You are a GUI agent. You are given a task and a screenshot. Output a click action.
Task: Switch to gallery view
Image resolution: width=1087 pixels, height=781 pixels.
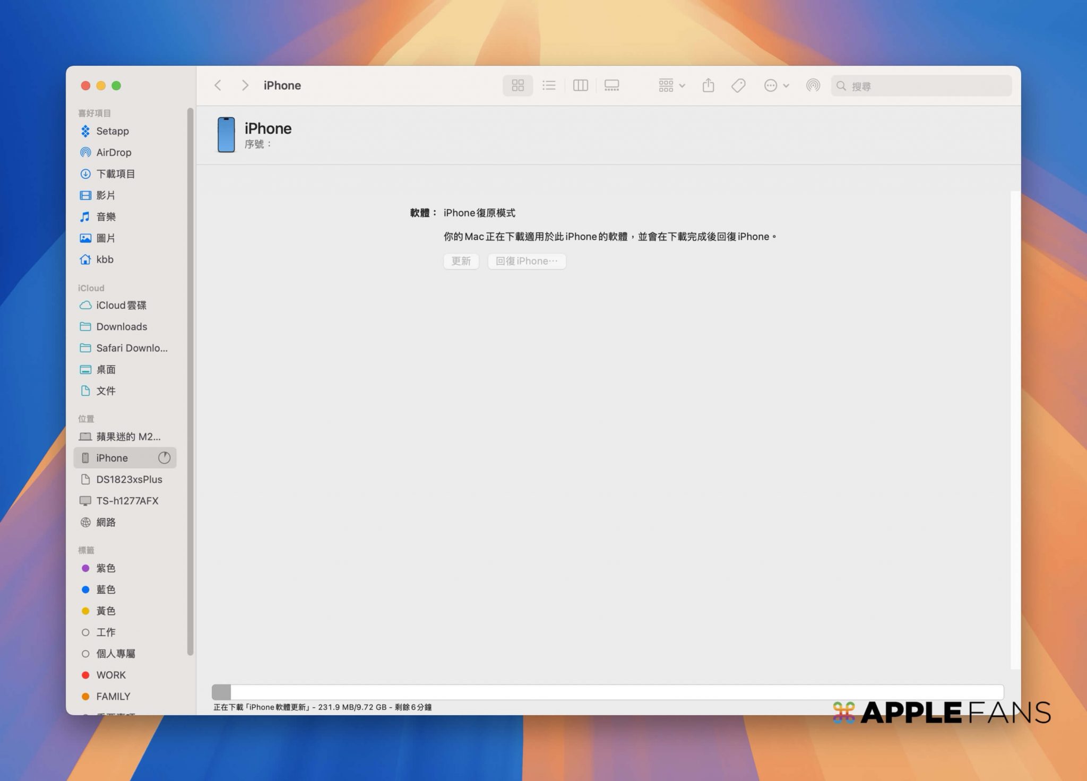pos(611,85)
